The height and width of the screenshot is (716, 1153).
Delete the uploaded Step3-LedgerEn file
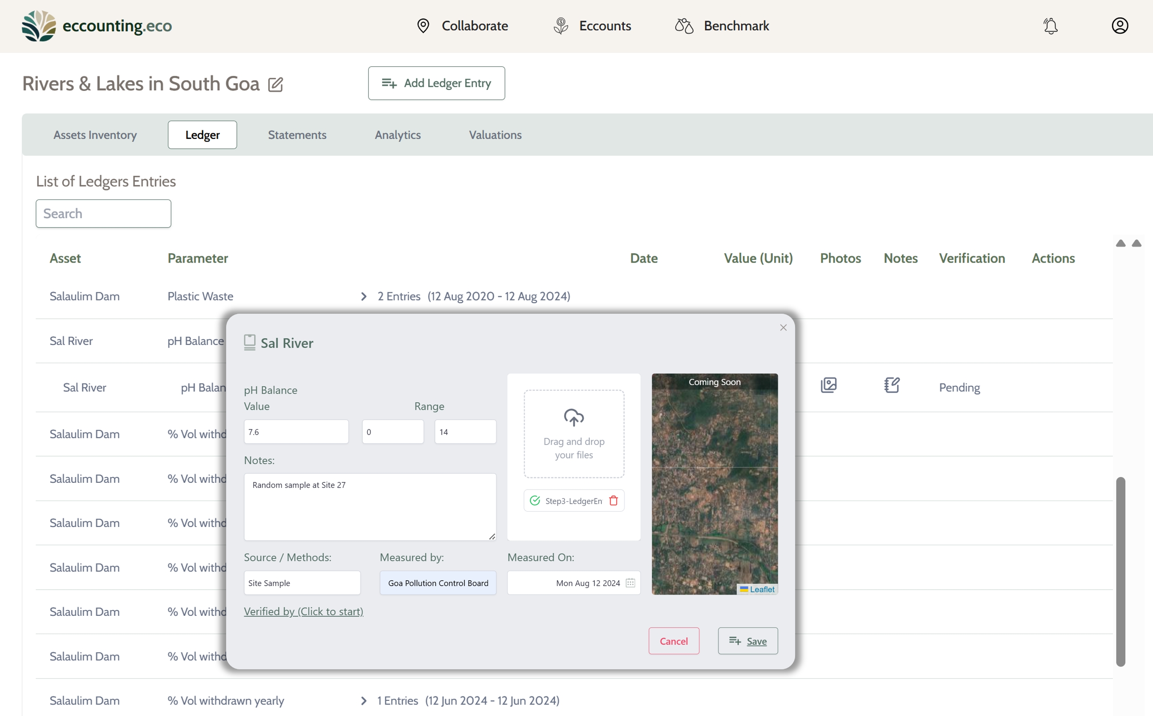click(x=613, y=501)
